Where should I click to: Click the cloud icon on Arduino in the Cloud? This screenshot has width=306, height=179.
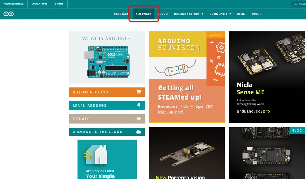click(x=138, y=132)
